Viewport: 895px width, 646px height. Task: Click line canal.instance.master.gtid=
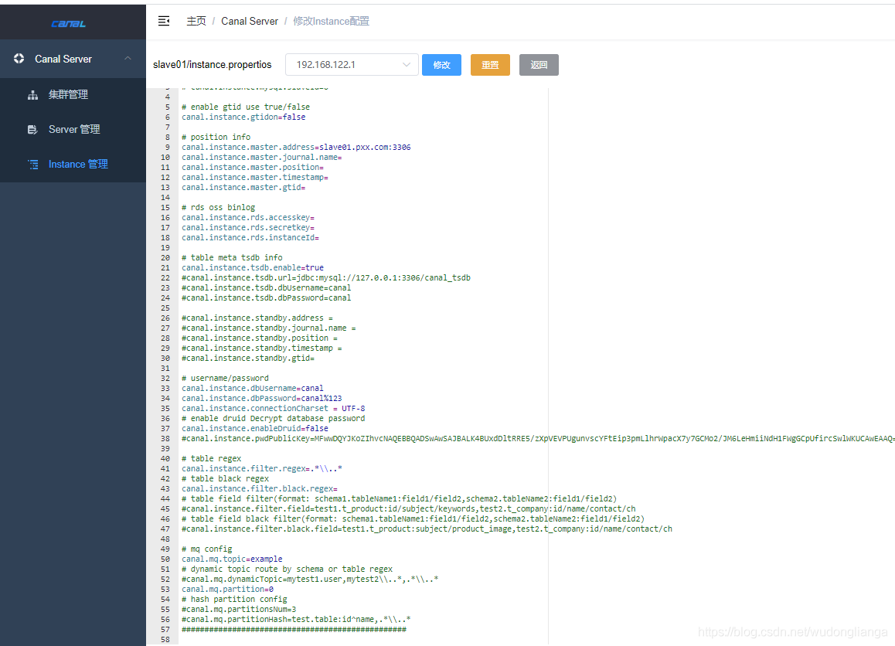click(243, 188)
